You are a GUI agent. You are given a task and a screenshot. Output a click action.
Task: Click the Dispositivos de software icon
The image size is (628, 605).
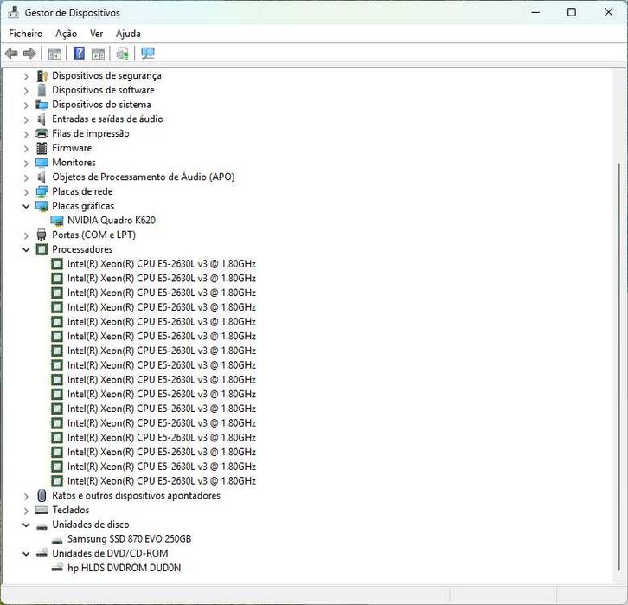pyautogui.click(x=42, y=90)
